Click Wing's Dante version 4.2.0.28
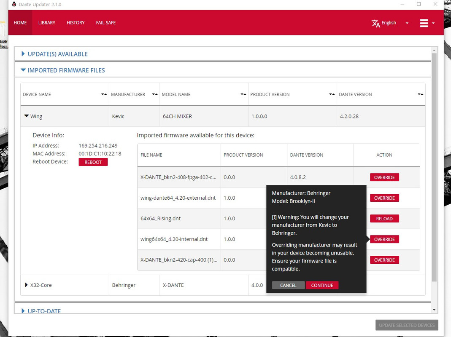The height and width of the screenshot is (337, 451). point(349,116)
